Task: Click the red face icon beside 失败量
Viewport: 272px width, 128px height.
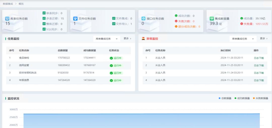Action: [242, 24]
